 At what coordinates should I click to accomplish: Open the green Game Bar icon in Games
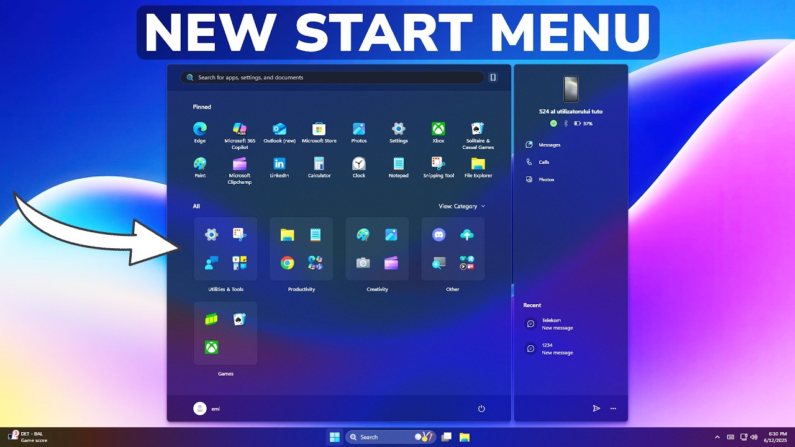pyautogui.click(x=212, y=319)
